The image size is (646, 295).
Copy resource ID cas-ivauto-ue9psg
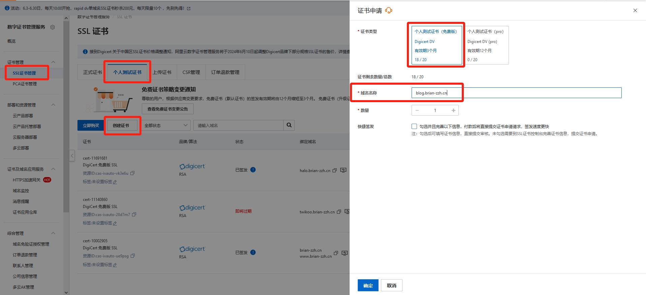pyautogui.click(x=133, y=256)
